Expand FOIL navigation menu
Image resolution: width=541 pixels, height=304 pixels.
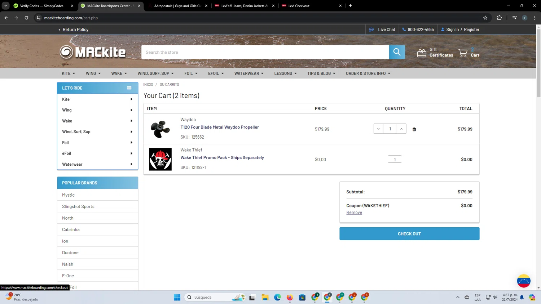pos(191,73)
